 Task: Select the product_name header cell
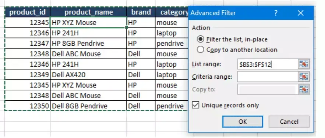[88, 12]
